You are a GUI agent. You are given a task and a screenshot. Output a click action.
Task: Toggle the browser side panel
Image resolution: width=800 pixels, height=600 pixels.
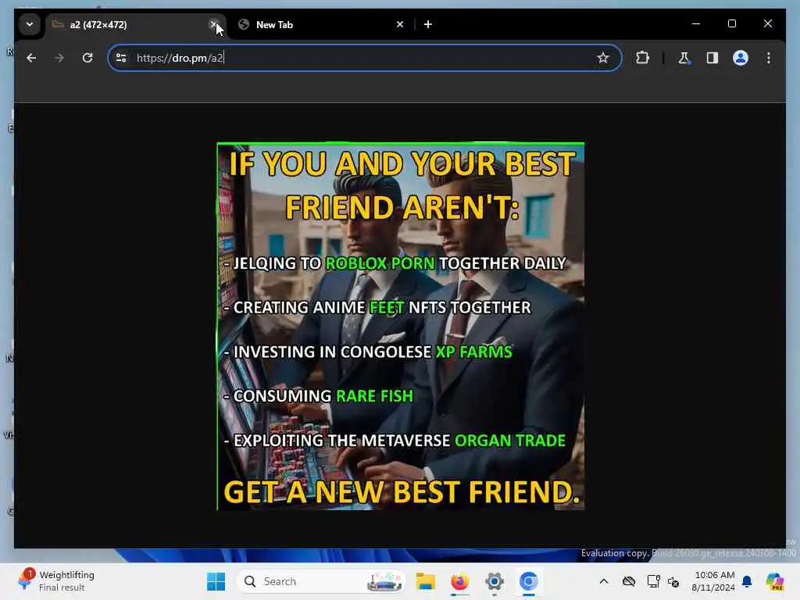712,58
